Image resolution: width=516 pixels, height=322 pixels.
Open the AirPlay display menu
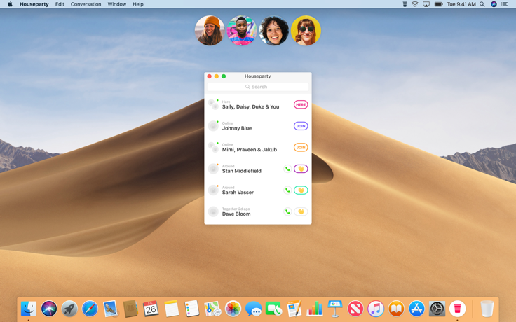(x=426, y=4)
